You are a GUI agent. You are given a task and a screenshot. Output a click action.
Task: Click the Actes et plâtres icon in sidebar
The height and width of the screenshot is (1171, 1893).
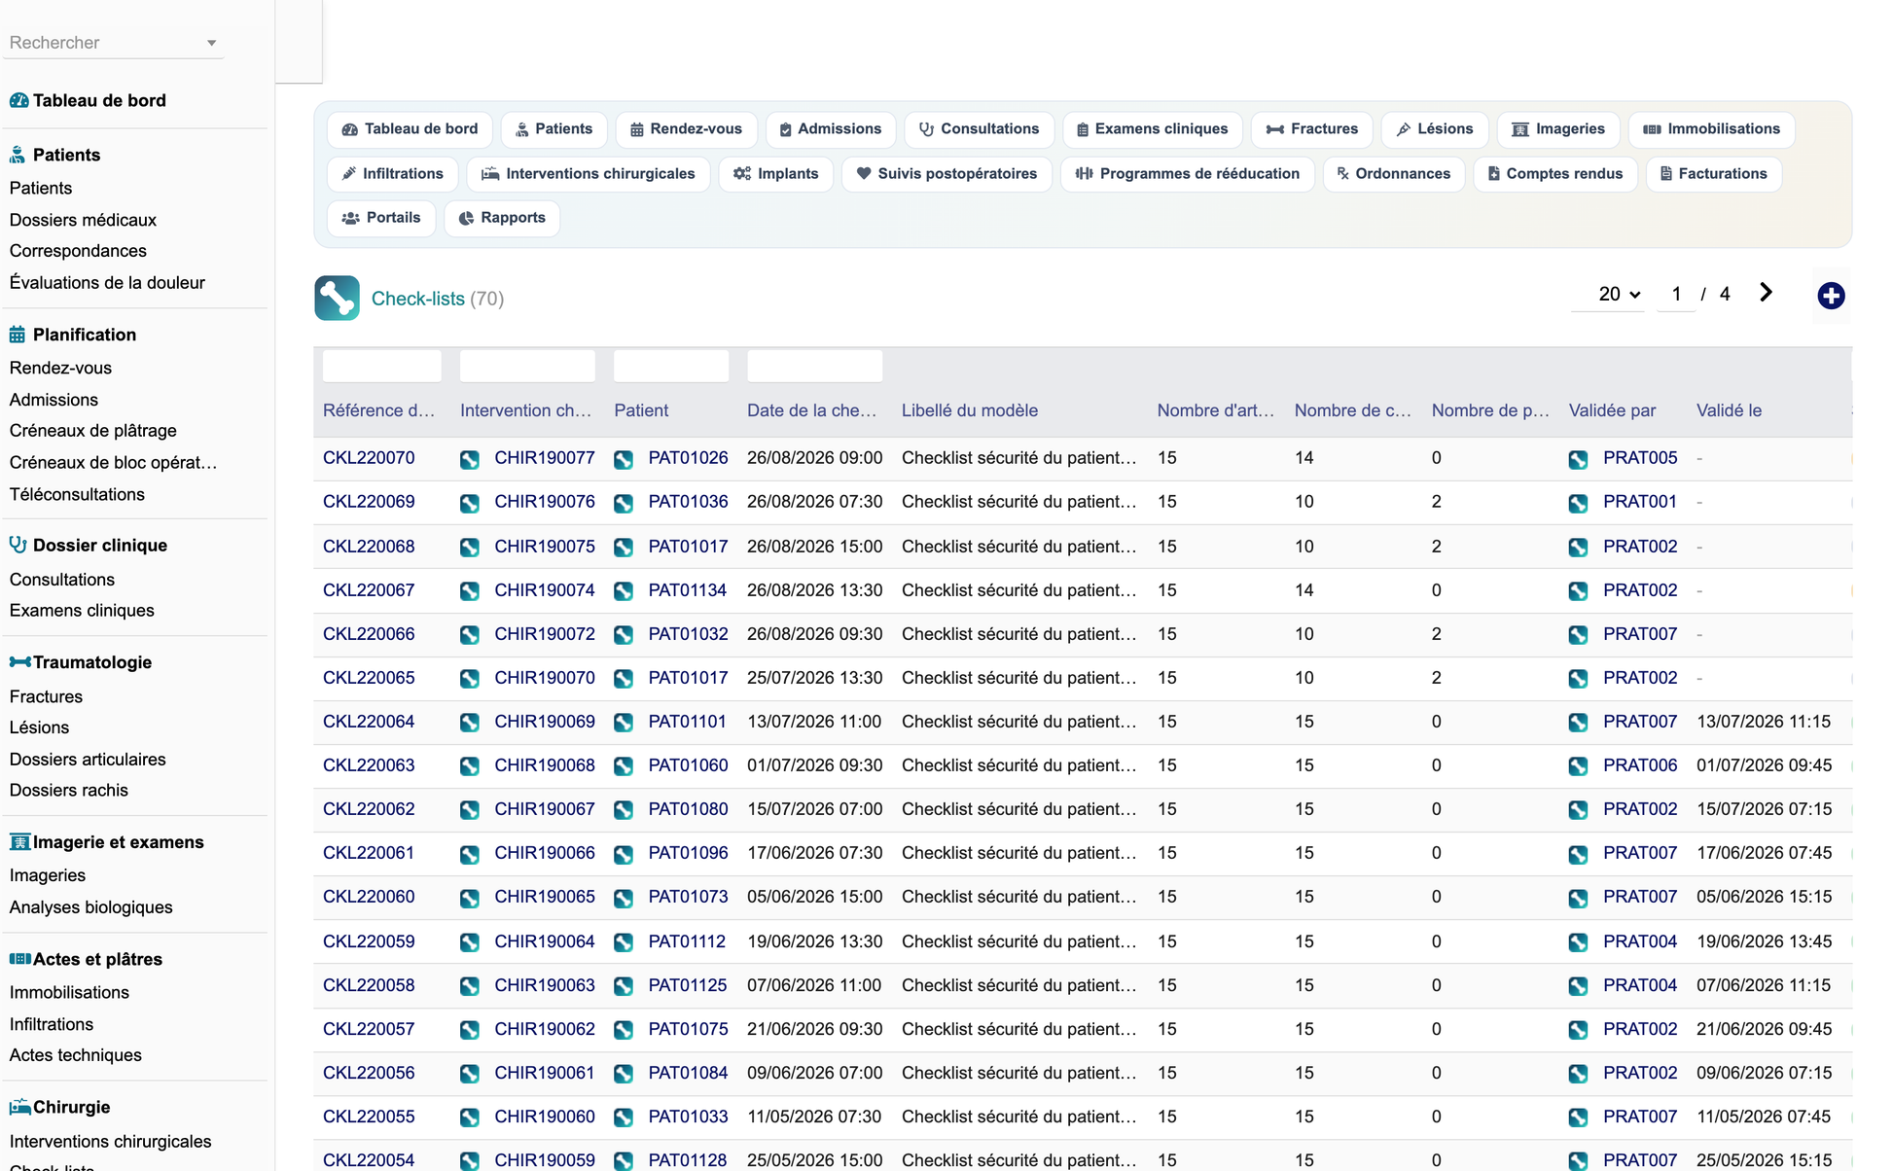(x=19, y=959)
